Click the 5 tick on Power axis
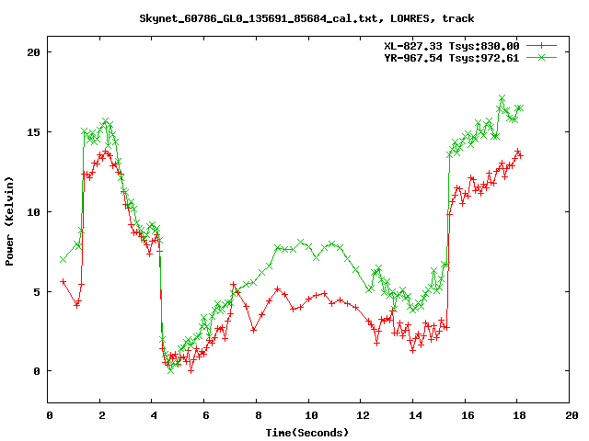589x441 pixels. click(37, 292)
